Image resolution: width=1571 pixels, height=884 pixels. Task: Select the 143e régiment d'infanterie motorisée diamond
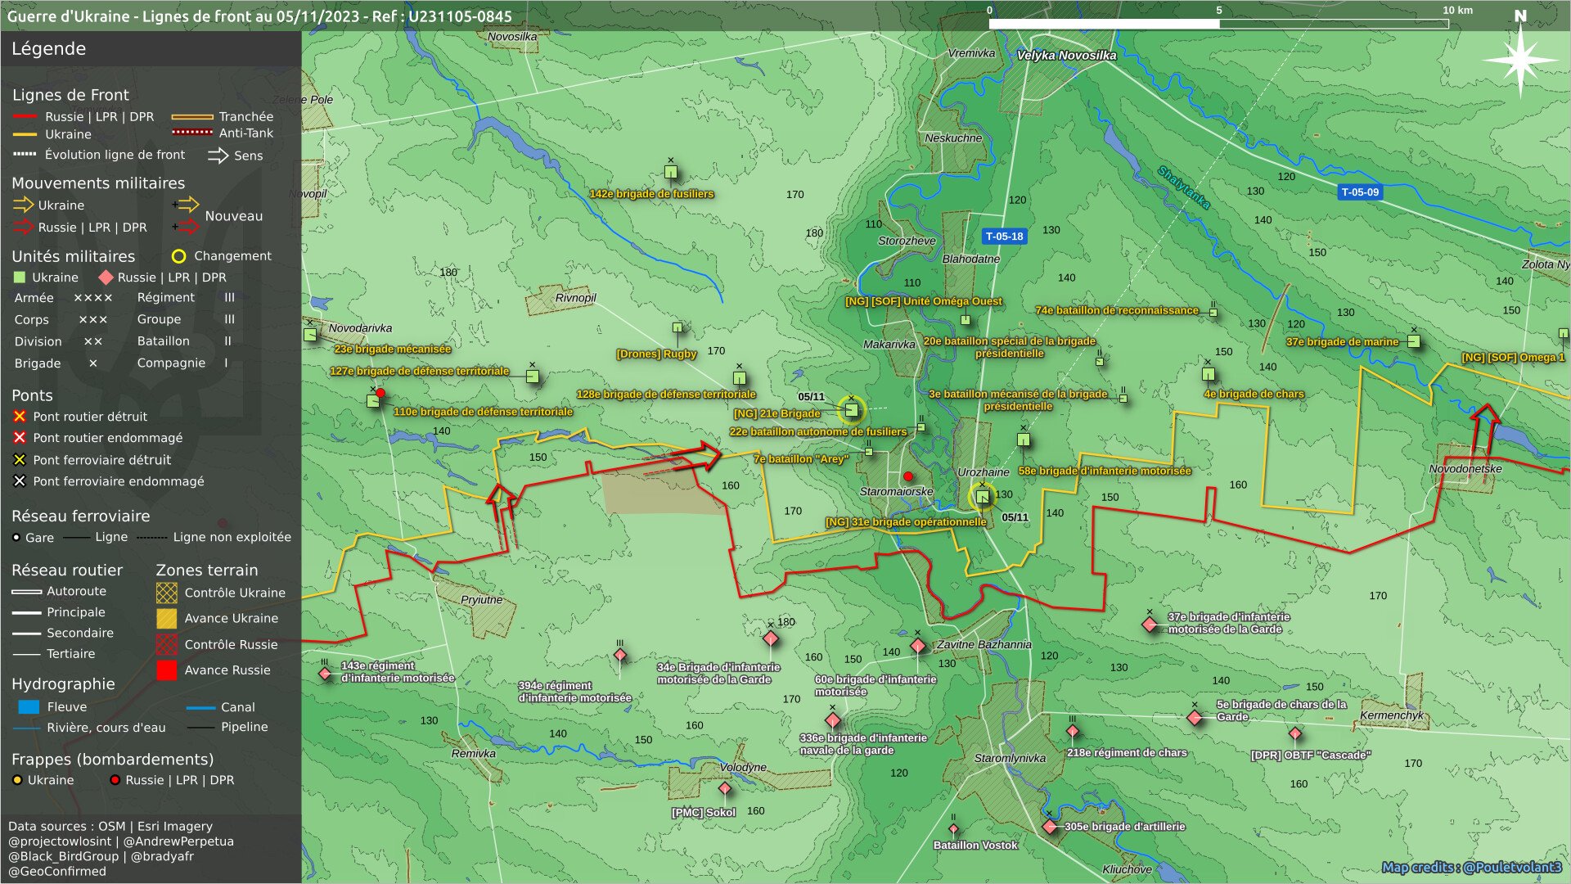point(325,674)
